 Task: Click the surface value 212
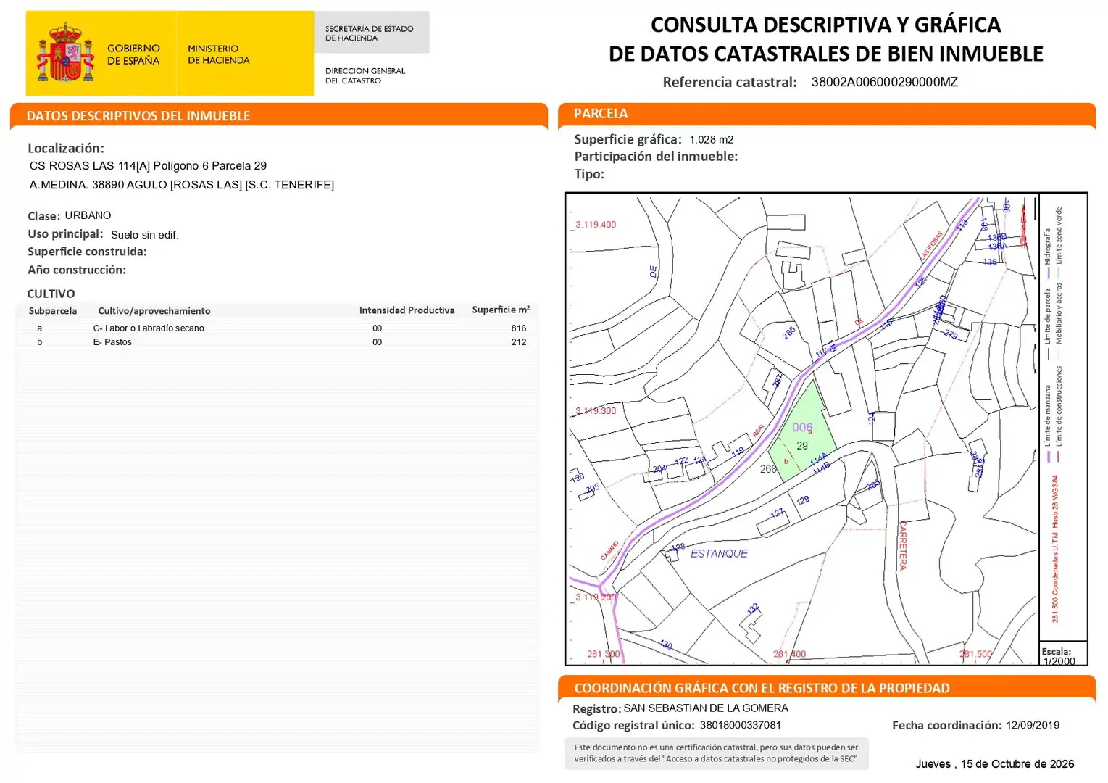click(519, 342)
